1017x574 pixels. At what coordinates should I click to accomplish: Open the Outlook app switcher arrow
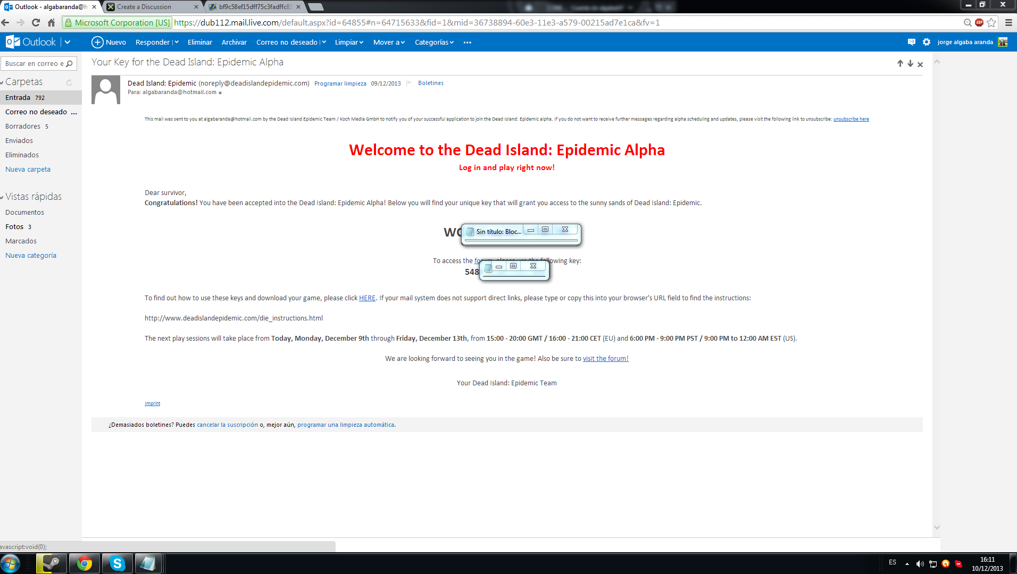[x=68, y=42]
